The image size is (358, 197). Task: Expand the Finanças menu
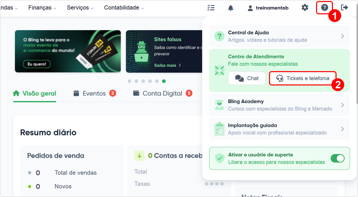point(42,8)
